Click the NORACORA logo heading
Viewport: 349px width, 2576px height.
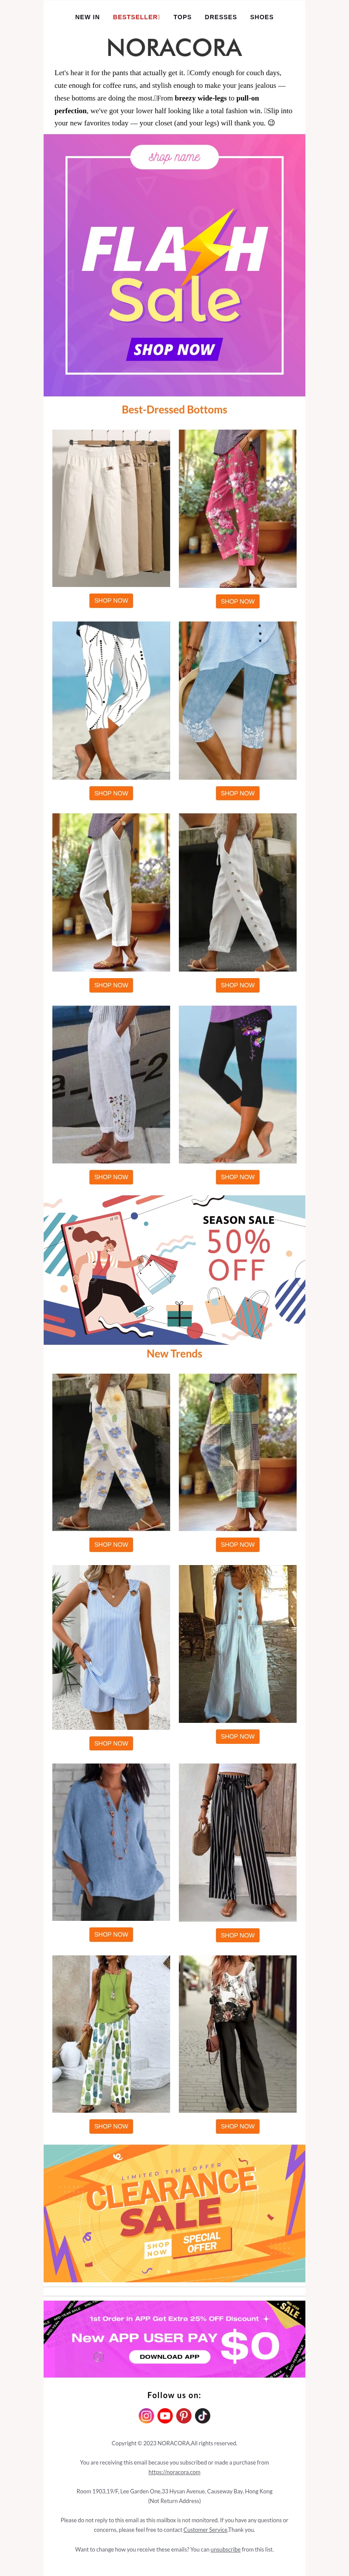(174, 47)
